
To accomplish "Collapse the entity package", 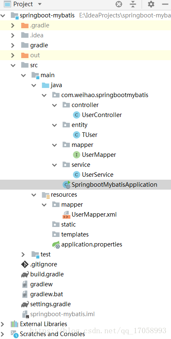I will [x=54, y=125].
